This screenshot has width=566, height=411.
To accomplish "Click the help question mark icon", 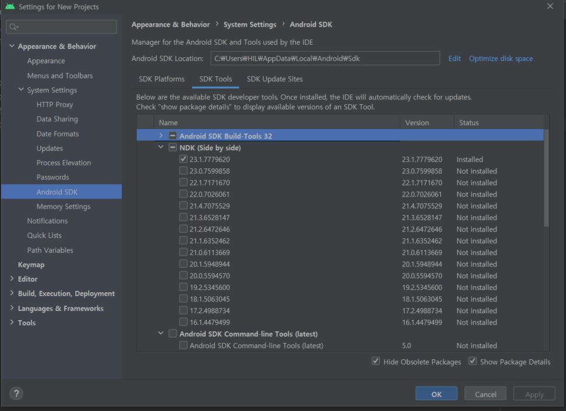I will (16, 394).
